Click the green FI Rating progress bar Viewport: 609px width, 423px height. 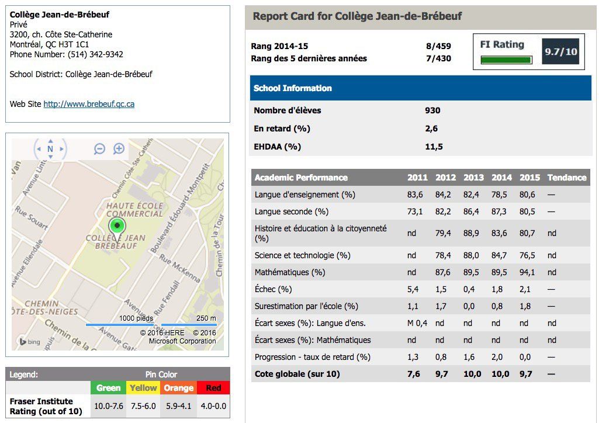click(506, 60)
